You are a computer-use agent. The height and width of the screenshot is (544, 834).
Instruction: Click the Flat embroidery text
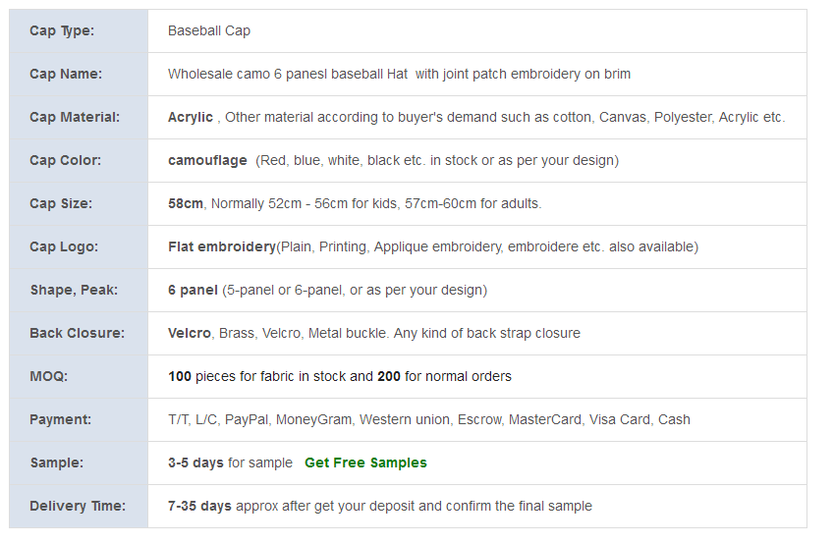(222, 246)
